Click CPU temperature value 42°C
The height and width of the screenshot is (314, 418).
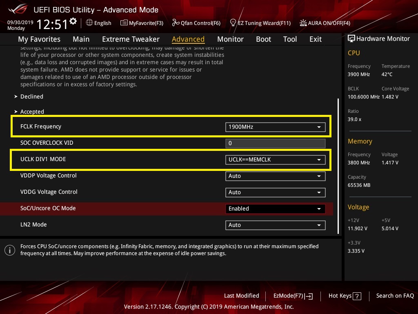[x=387, y=74]
